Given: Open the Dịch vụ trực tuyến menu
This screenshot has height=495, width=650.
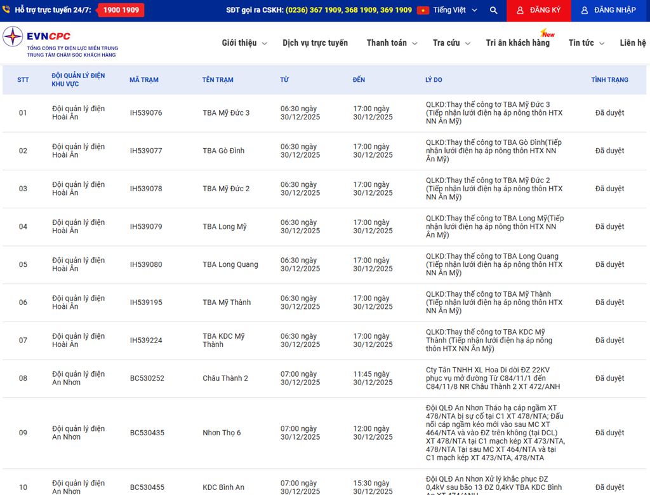Looking at the screenshot, I should 315,43.
